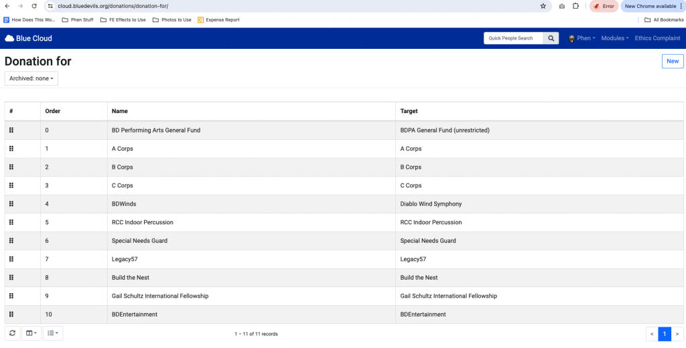Click the table refresh icon button
686x348 pixels.
click(12, 333)
